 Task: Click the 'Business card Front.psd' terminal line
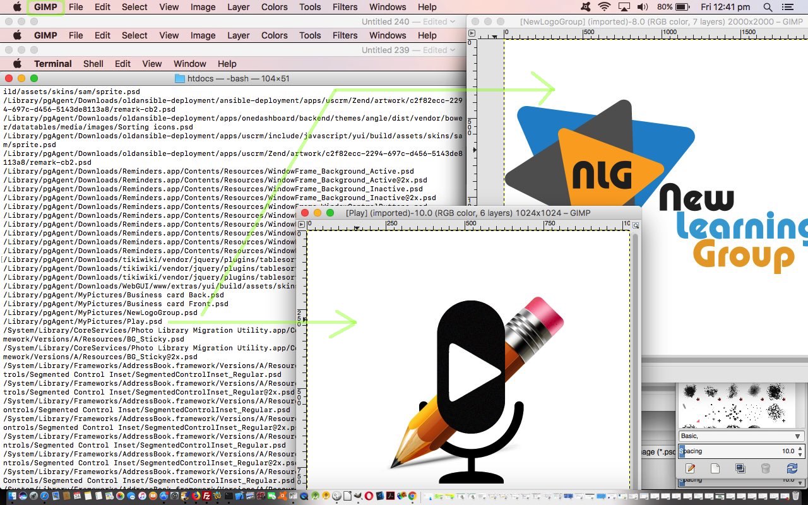pyautogui.click(x=116, y=304)
